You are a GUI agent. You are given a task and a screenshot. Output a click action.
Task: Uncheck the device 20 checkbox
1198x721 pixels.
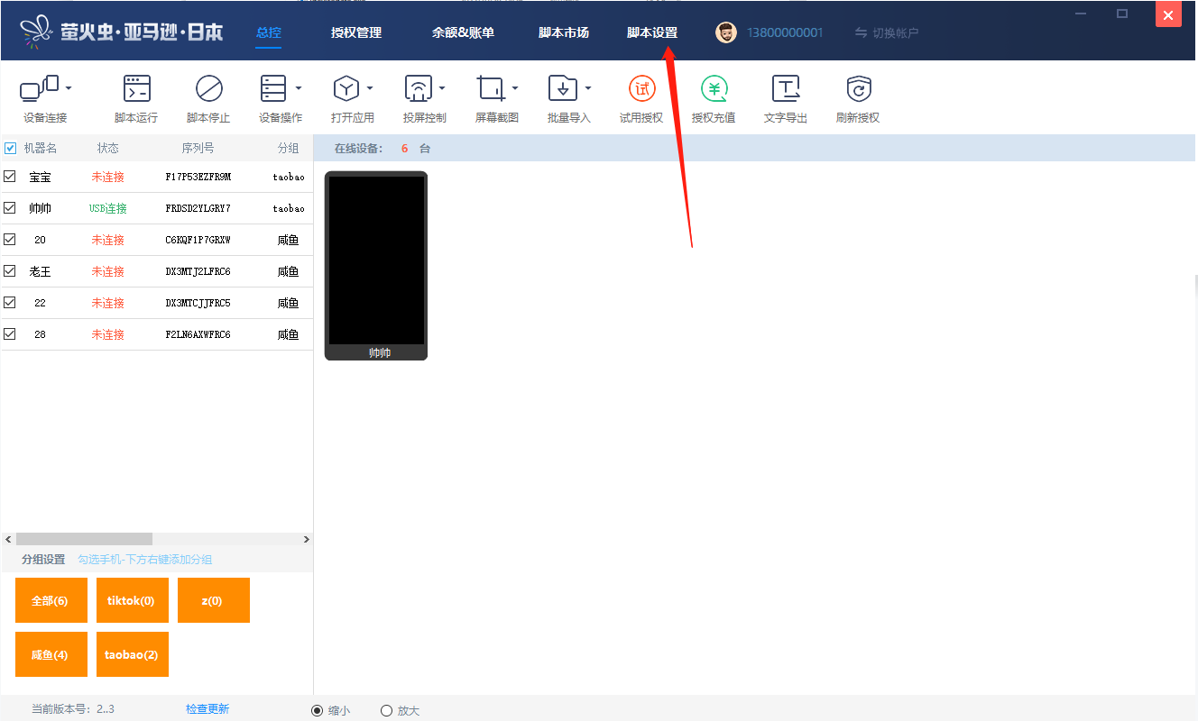point(10,240)
